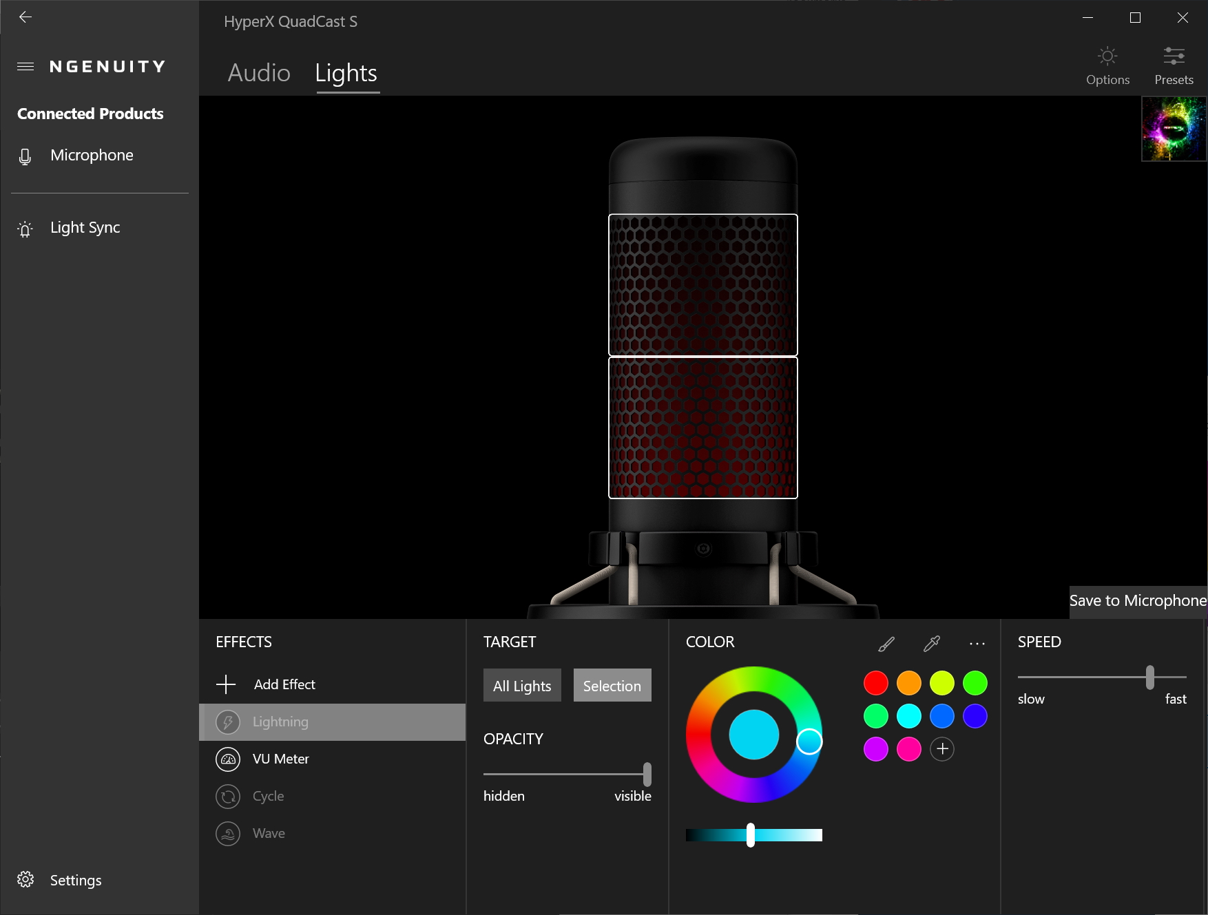
Task: Toggle target to Selection
Action: click(x=612, y=686)
